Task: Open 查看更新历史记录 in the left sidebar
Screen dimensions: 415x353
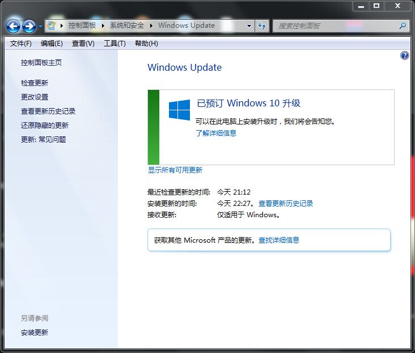Action: 48,111
